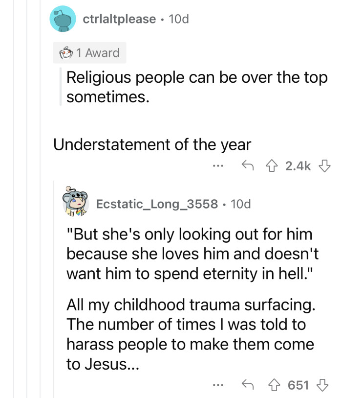Open the 10d timestamp on ctrlaltplease's comment

tap(181, 19)
